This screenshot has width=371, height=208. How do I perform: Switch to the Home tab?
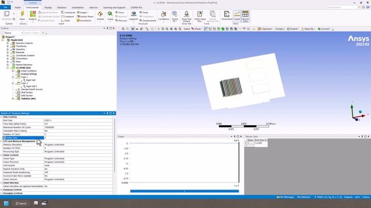(18, 8)
